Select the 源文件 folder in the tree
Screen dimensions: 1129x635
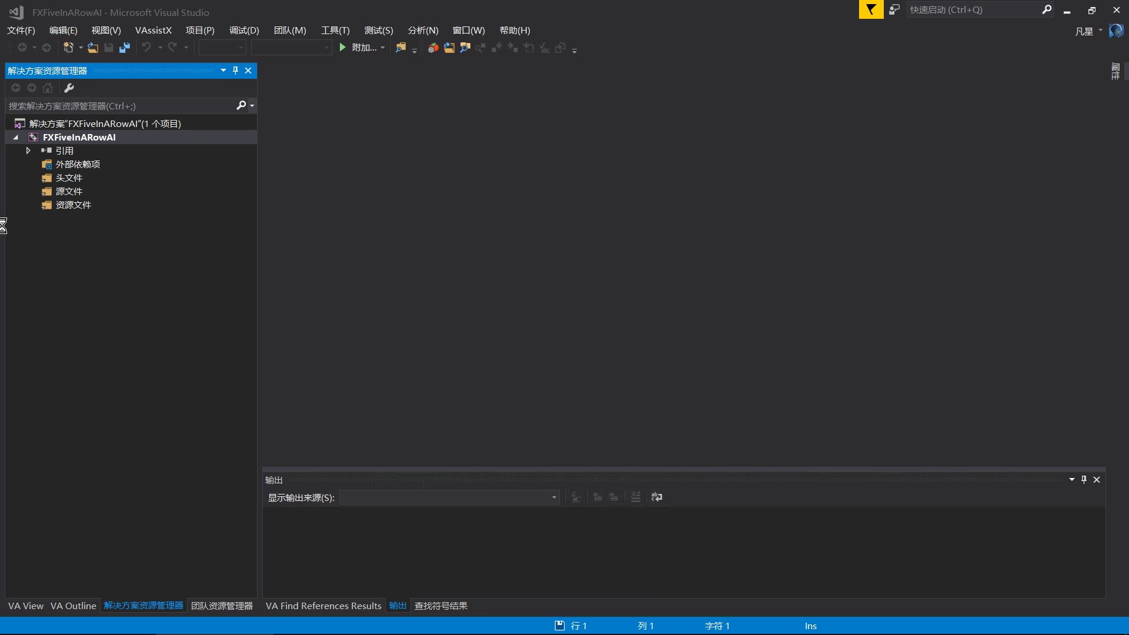69,192
